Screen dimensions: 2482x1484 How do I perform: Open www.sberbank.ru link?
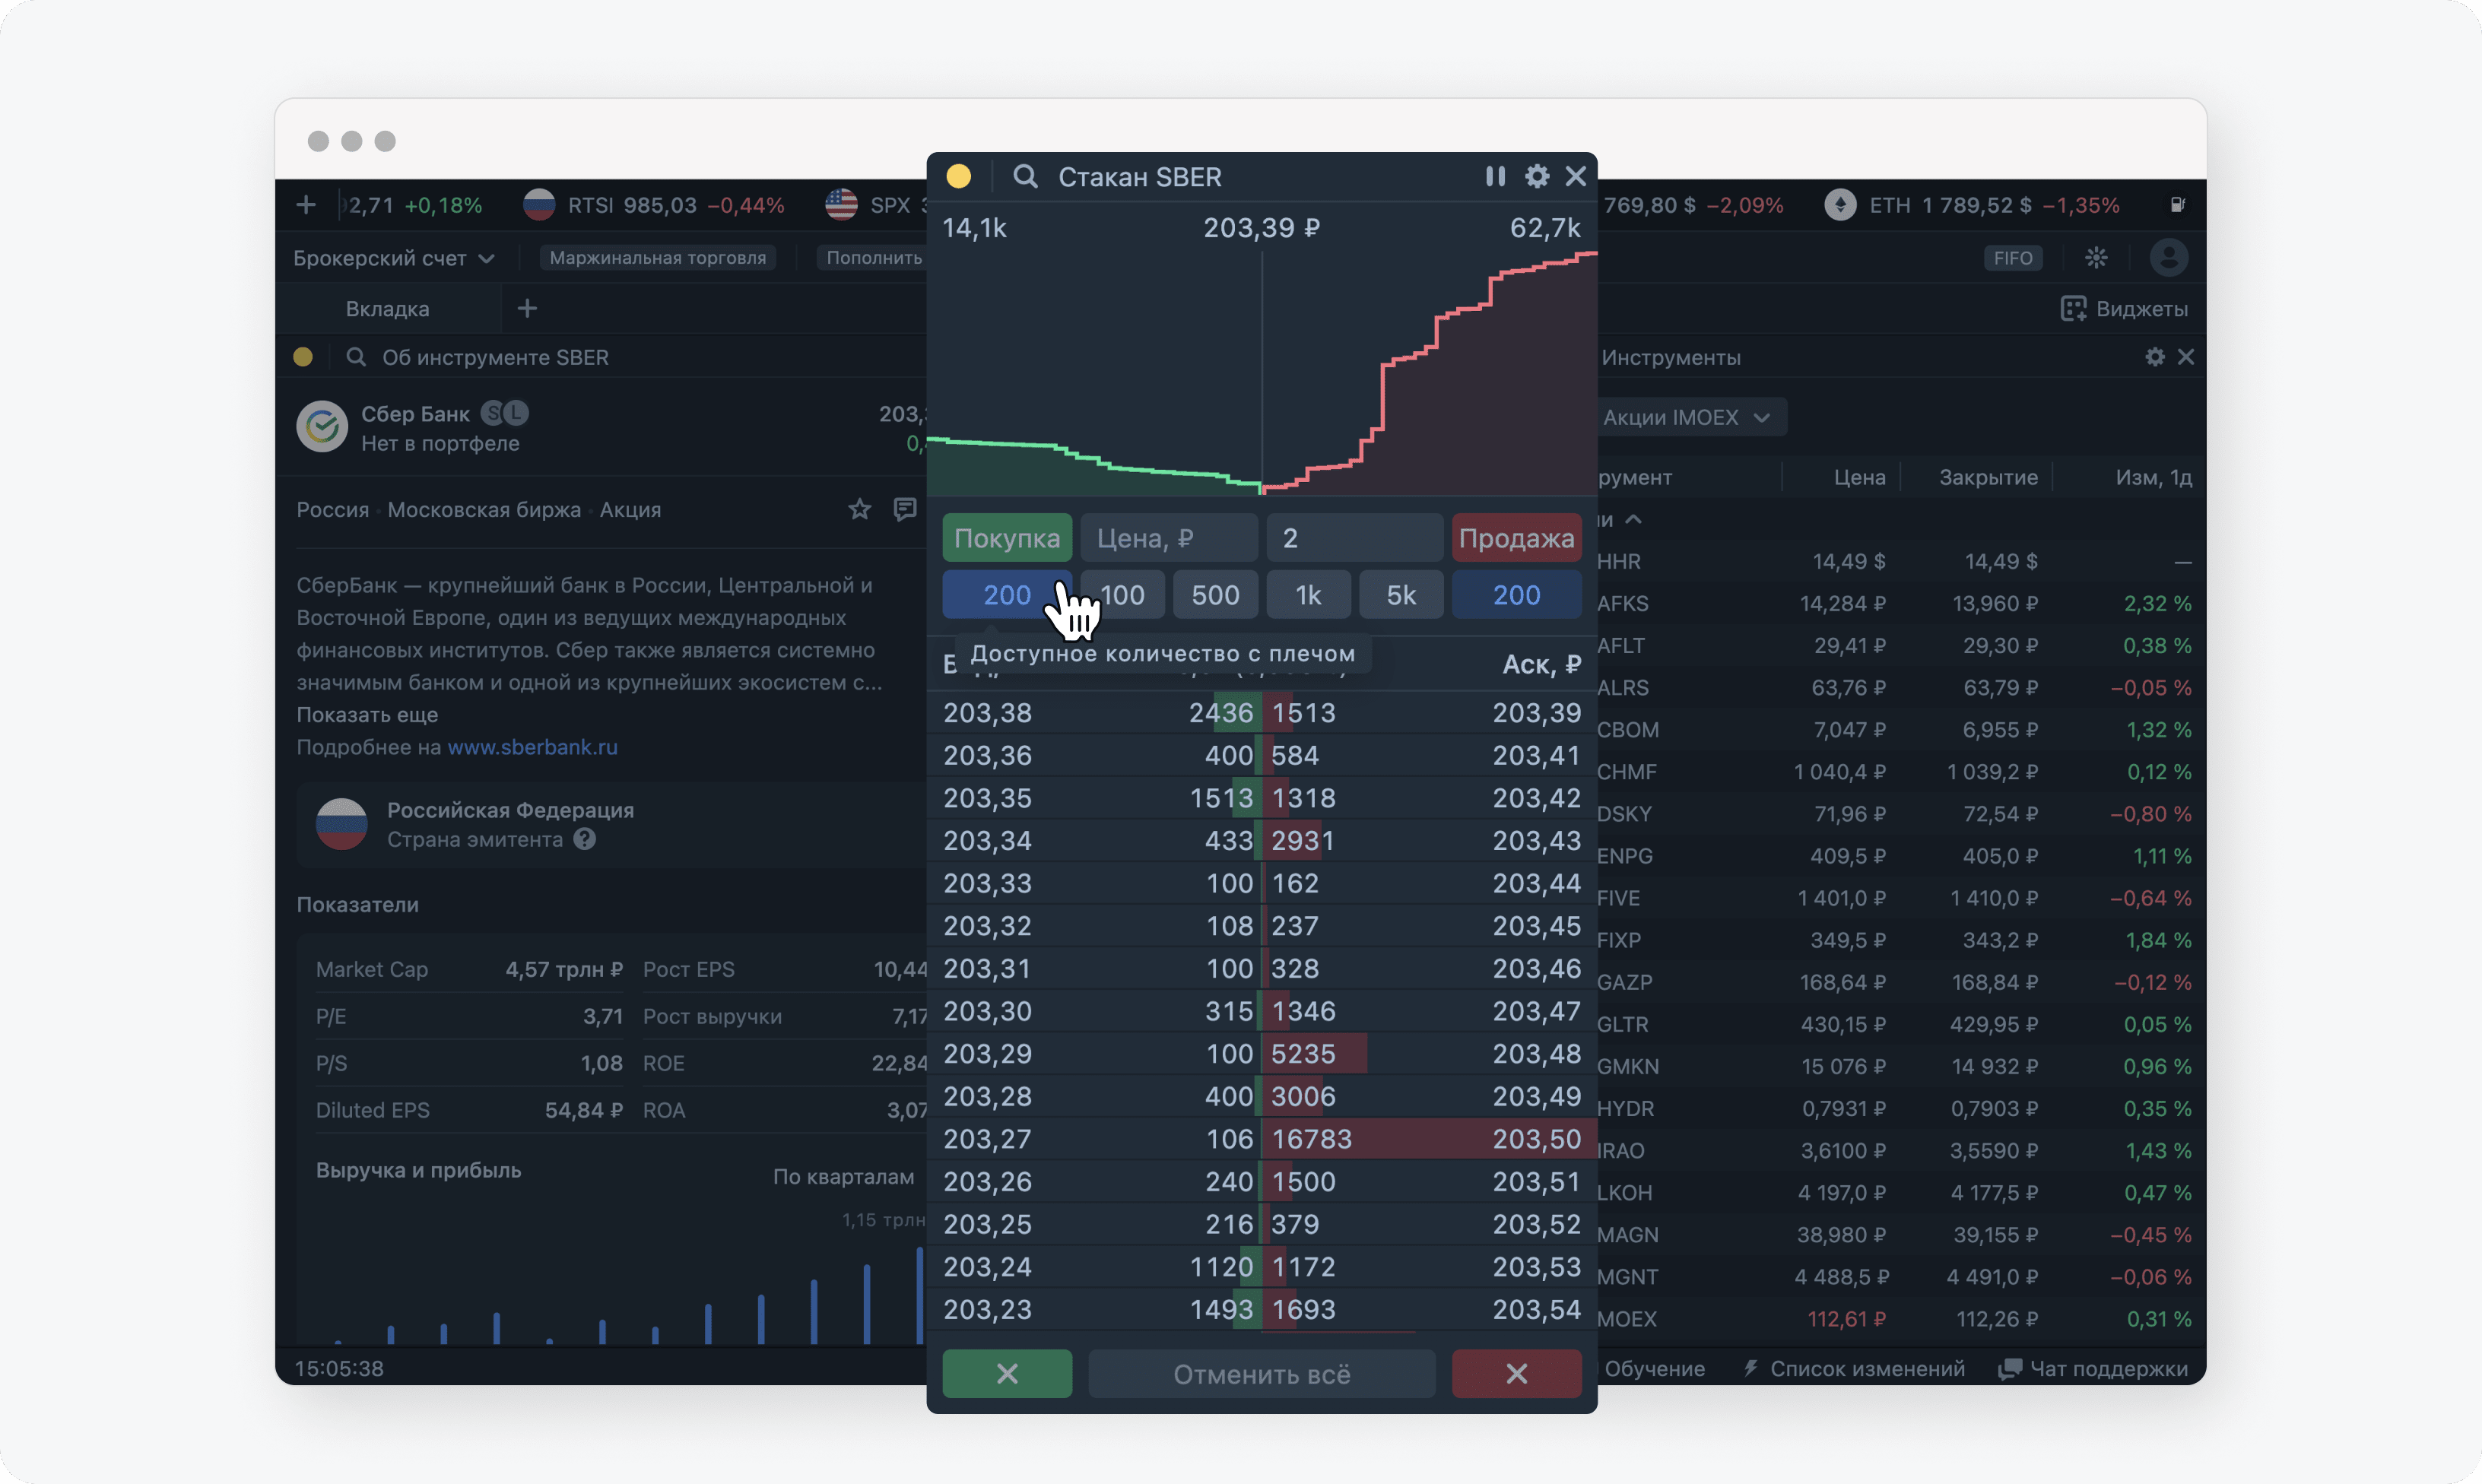click(532, 747)
